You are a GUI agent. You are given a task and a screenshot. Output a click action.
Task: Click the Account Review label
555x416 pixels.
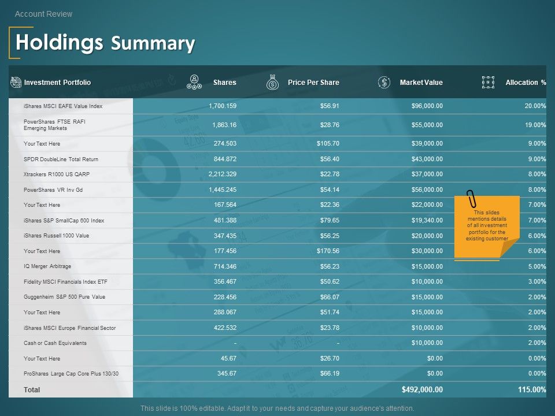click(x=43, y=14)
